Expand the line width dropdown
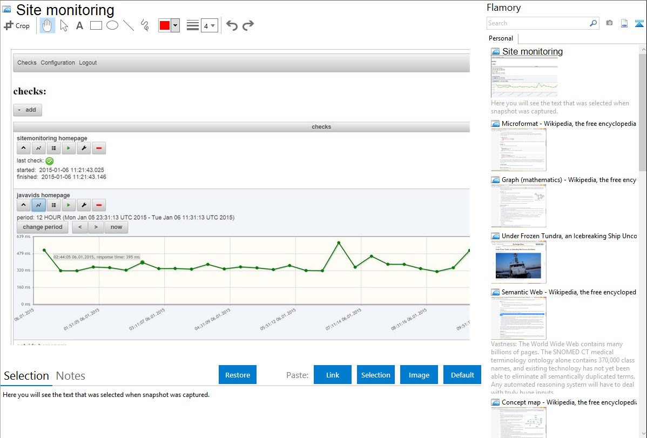Screen dimensions: 647x438 coord(209,25)
